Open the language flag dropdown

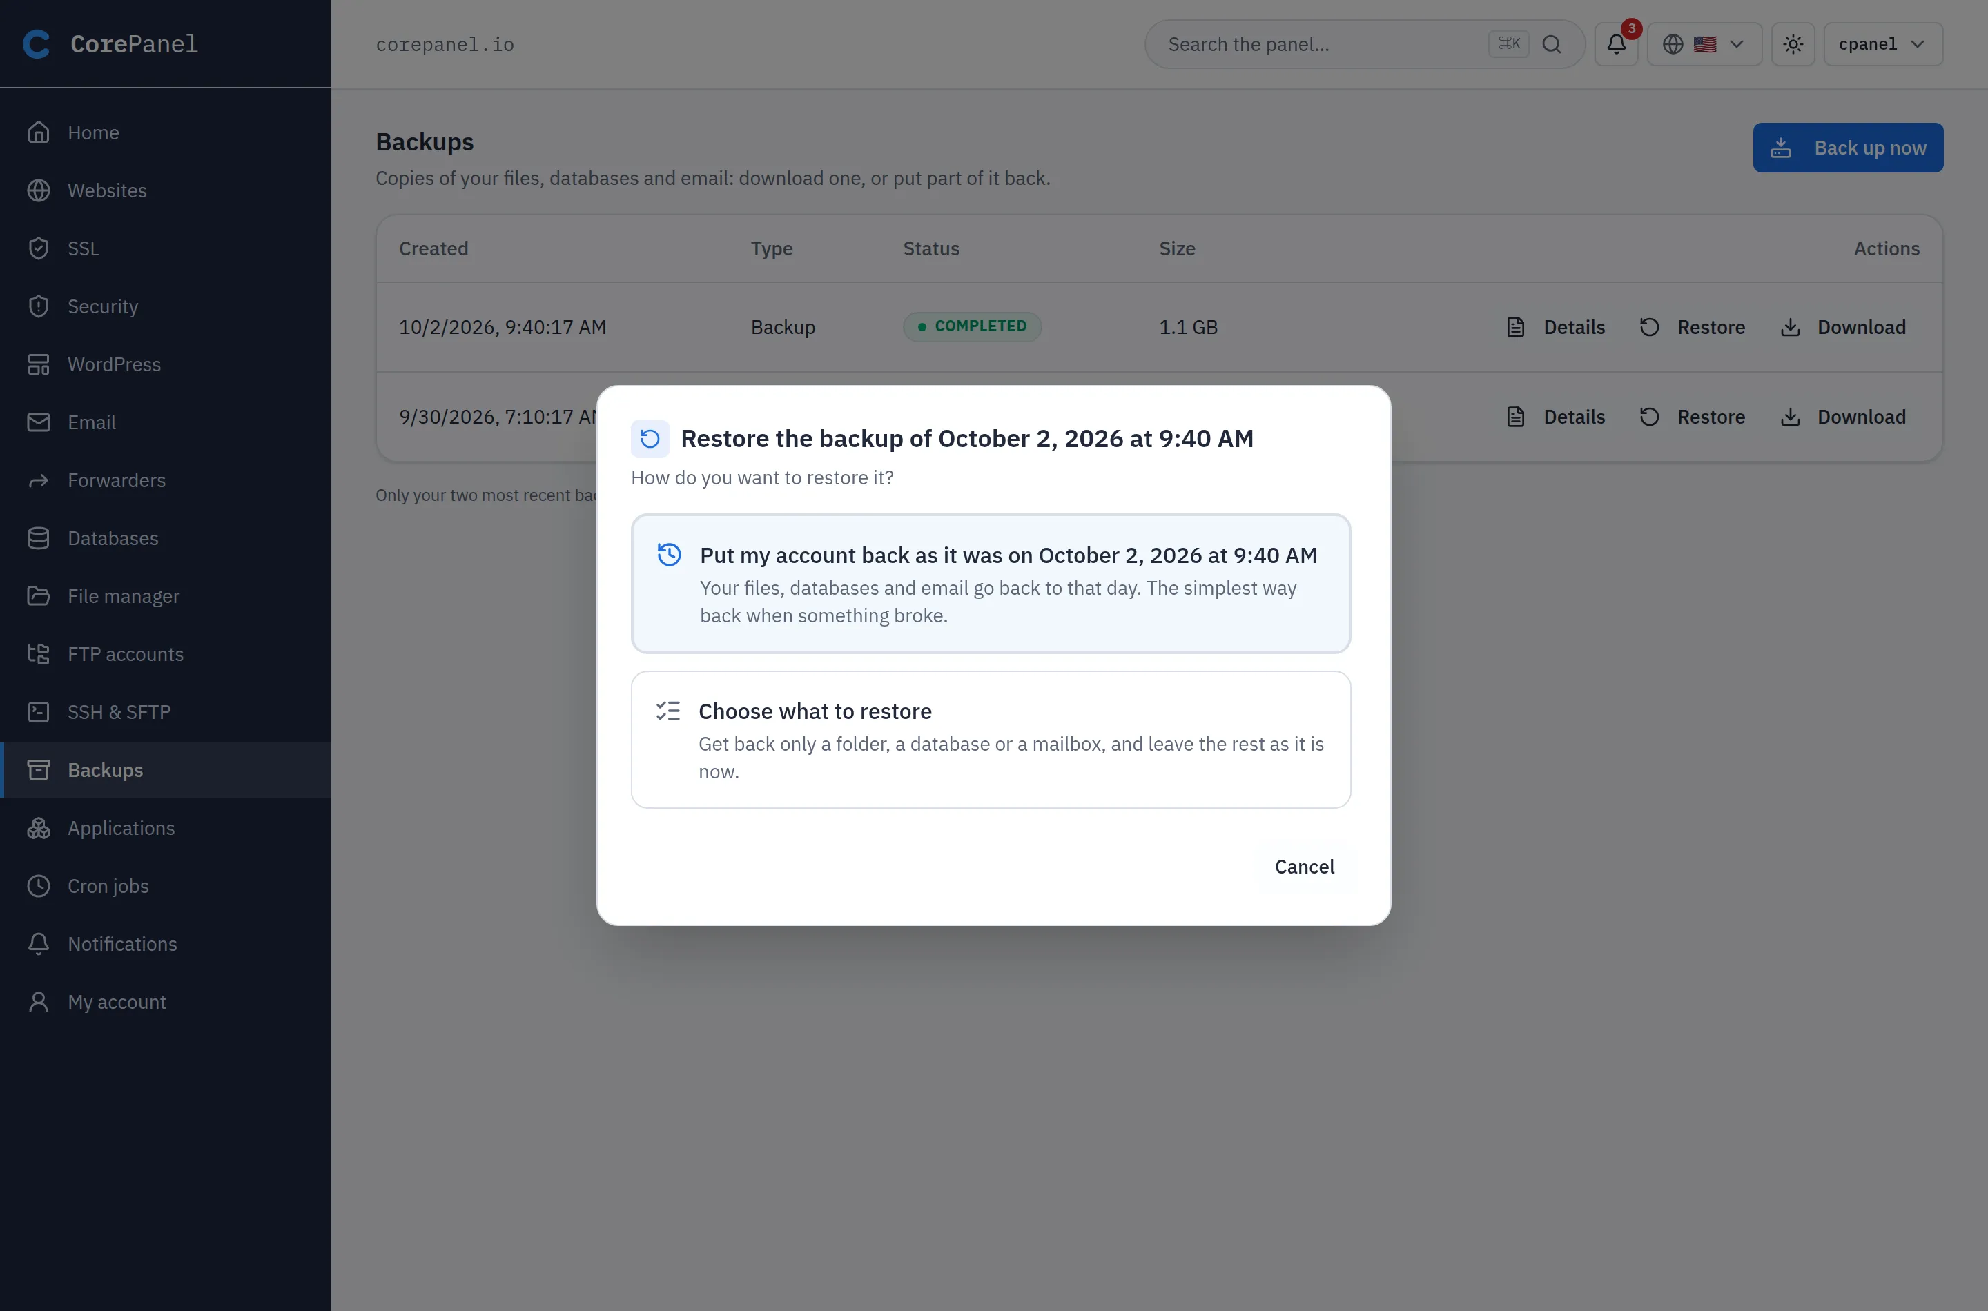(x=1704, y=44)
